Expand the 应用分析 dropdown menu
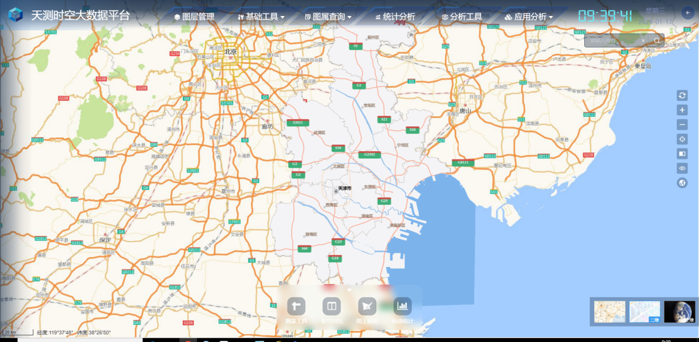Image resolution: width=699 pixels, height=342 pixels. (x=529, y=17)
